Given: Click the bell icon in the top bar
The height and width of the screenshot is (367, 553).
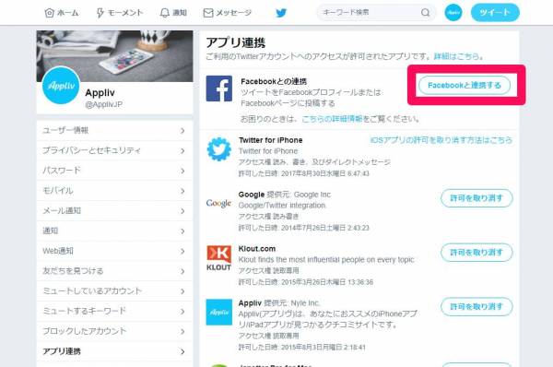Looking at the screenshot, I should pyautogui.click(x=165, y=13).
